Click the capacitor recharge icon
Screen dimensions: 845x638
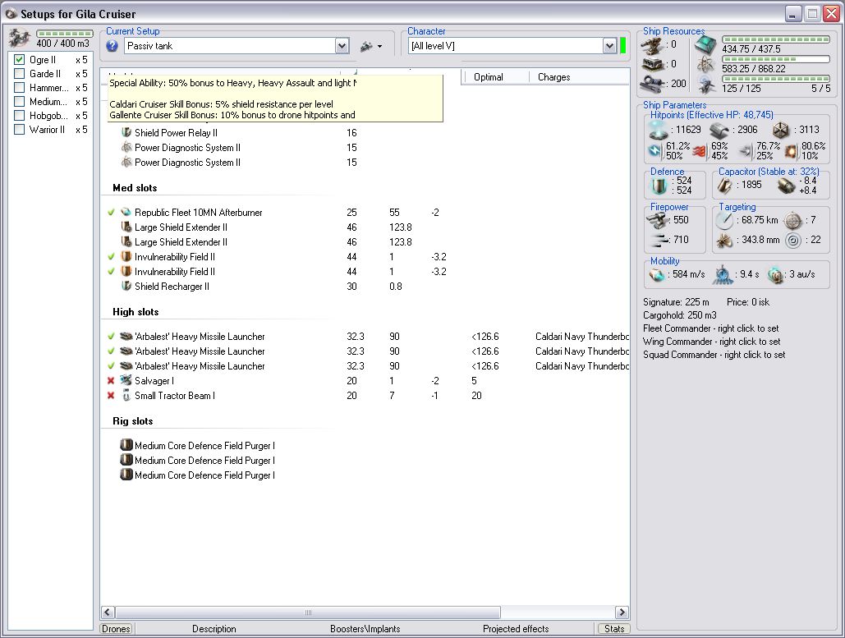(x=786, y=186)
